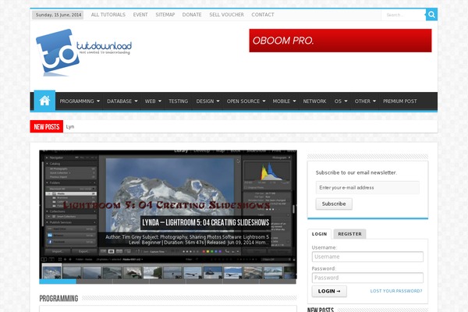Viewport: 468px width, 312px height.
Task: Open the Donate page
Action: point(192,15)
